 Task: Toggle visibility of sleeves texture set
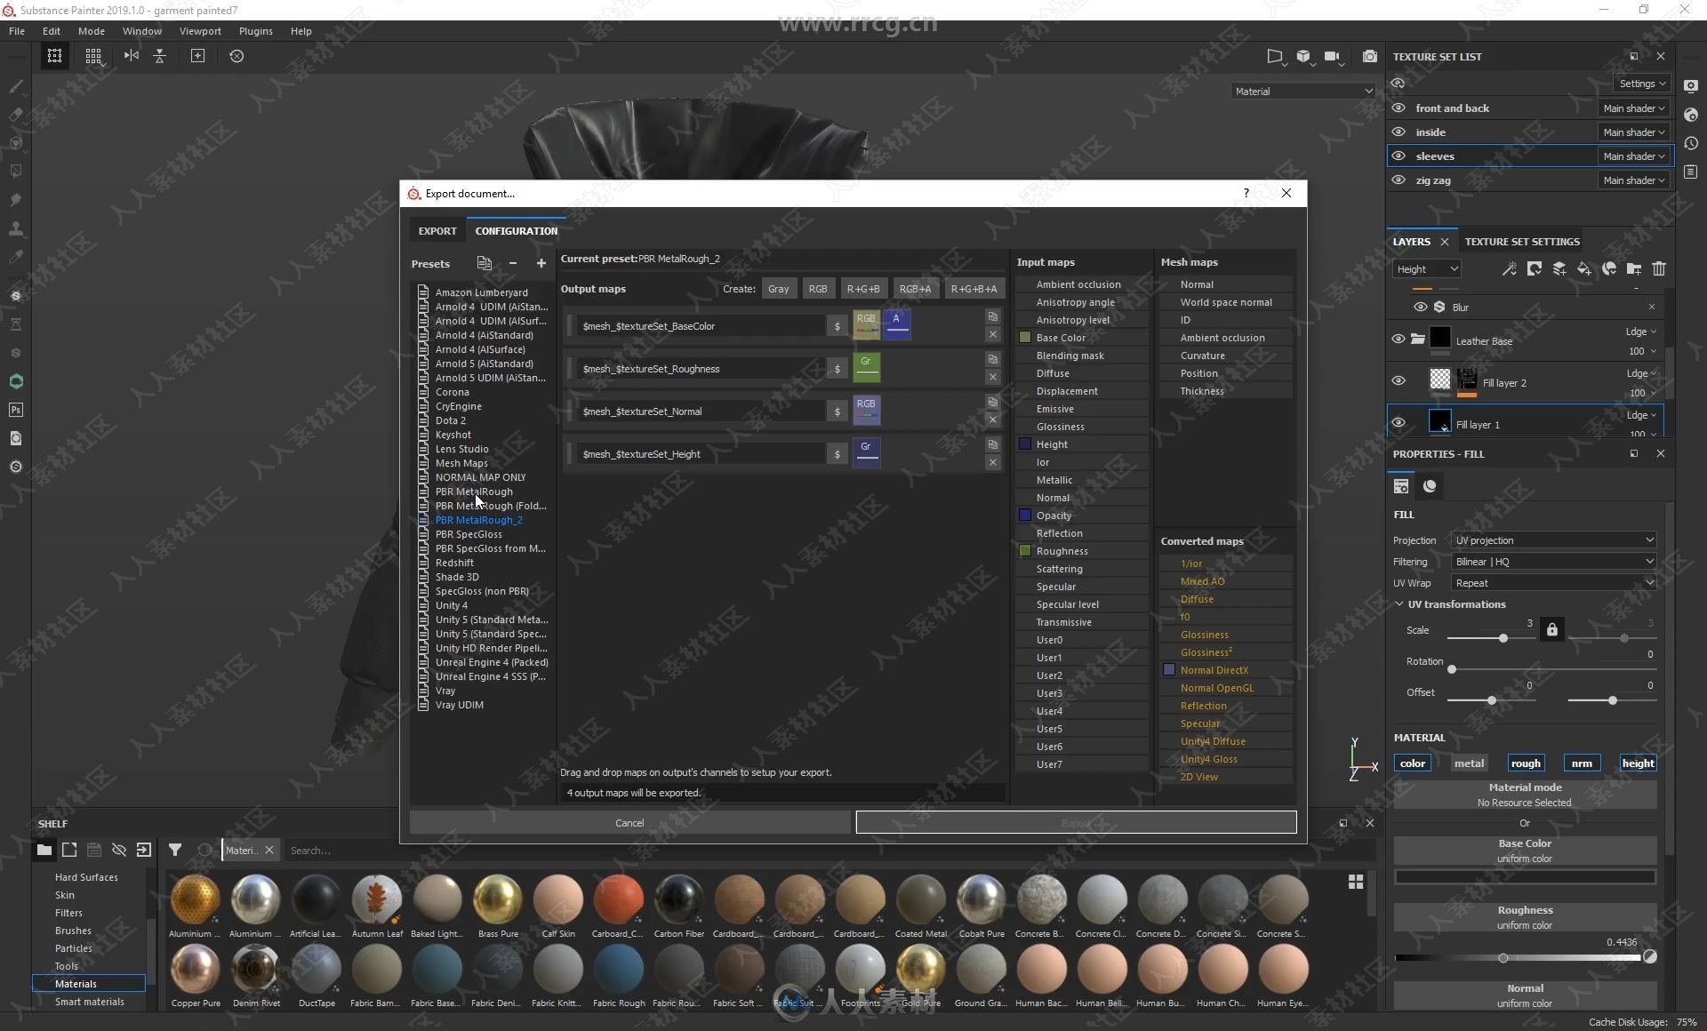[1398, 156]
